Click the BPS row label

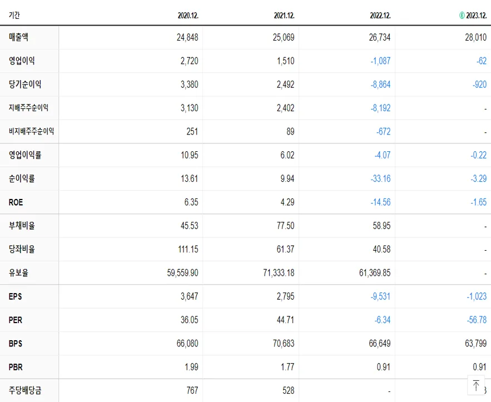click(16, 344)
